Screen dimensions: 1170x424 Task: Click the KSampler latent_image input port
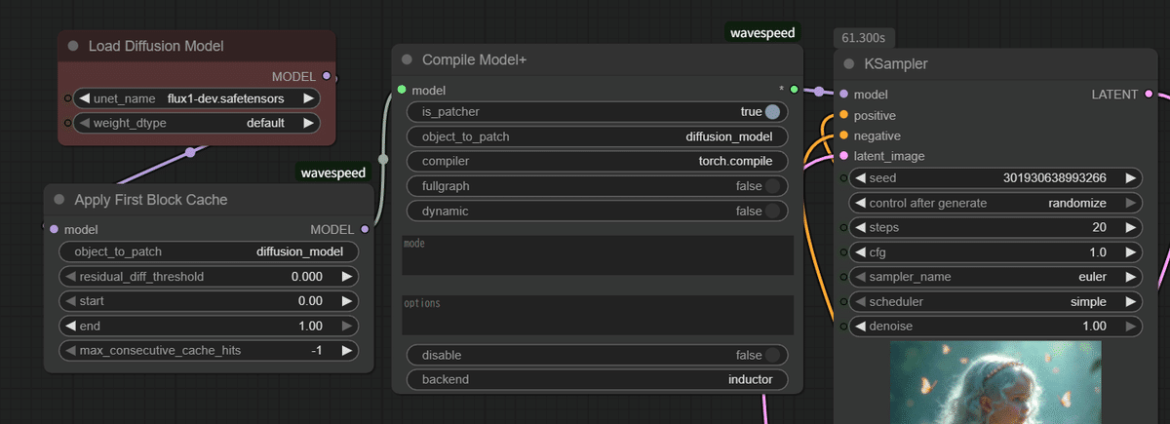(x=843, y=156)
